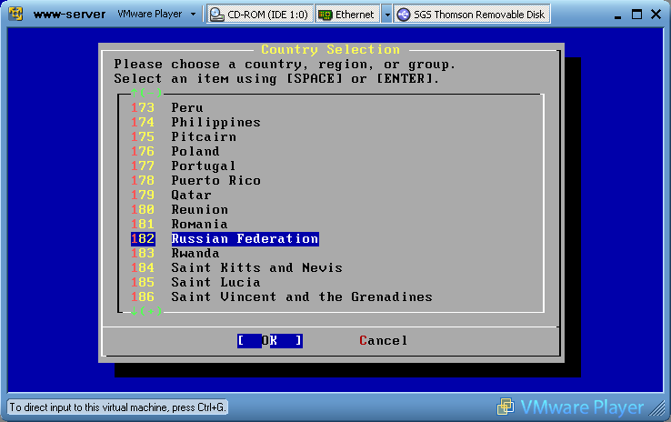Click the OK button

[x=270, y=341]
